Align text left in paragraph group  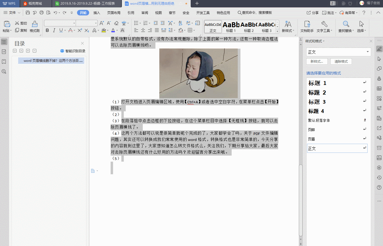coord(136,30)
